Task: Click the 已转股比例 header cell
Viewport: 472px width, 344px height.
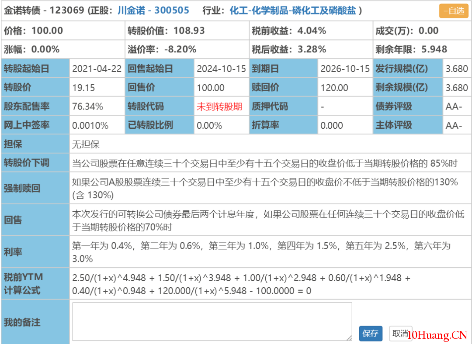Action: pyautogui.click(x=160, y=125)
